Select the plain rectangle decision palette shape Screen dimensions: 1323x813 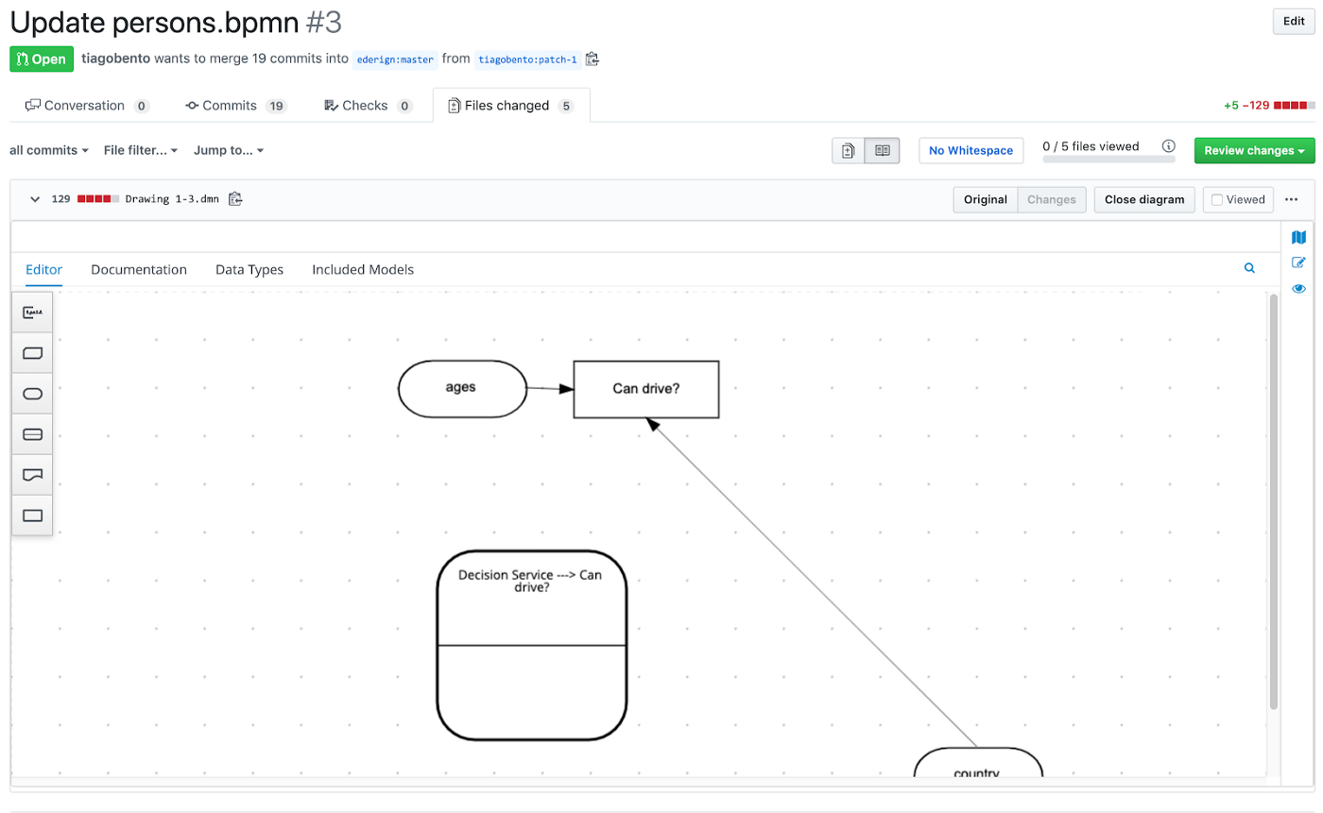(32, 516)
